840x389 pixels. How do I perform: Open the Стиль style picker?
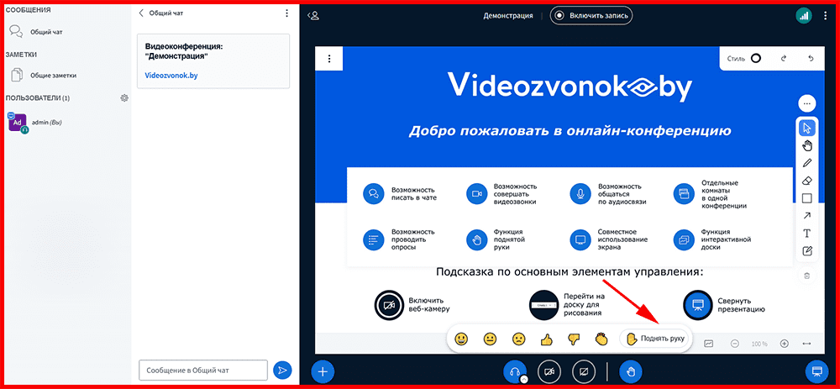coord(744,59)
